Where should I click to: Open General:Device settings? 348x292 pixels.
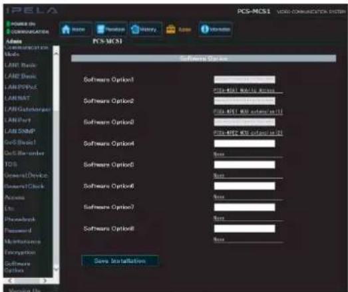click(x=26, y=176)
